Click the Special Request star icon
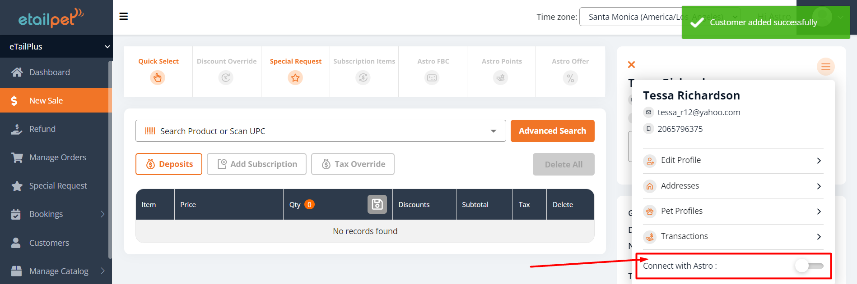Screen dimensions: 857x284 (295, 78)
